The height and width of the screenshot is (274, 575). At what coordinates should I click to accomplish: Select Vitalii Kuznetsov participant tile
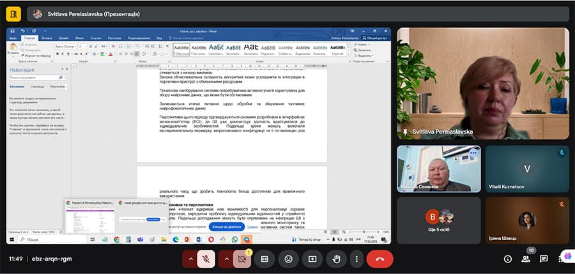tap(526, 169)
